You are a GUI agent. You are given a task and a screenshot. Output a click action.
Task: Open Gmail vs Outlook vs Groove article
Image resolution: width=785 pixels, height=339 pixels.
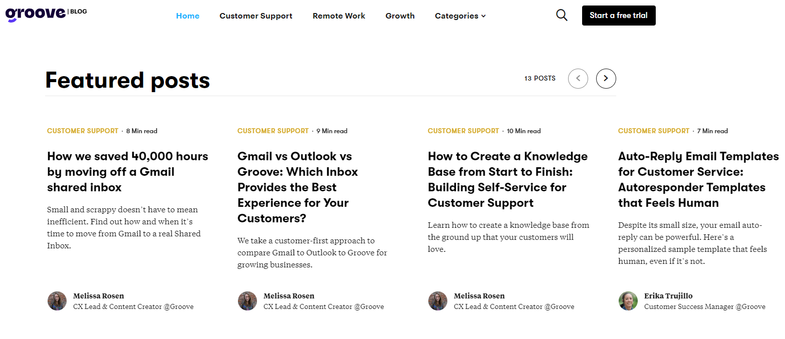(x=298, y=187)
